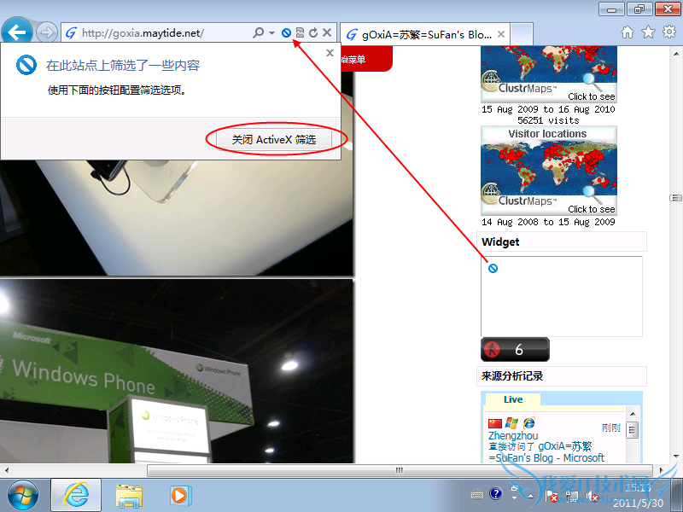Open the Zhengzhou visitor link
Viewport: 683px width, 512px height.
coord(513,436)
